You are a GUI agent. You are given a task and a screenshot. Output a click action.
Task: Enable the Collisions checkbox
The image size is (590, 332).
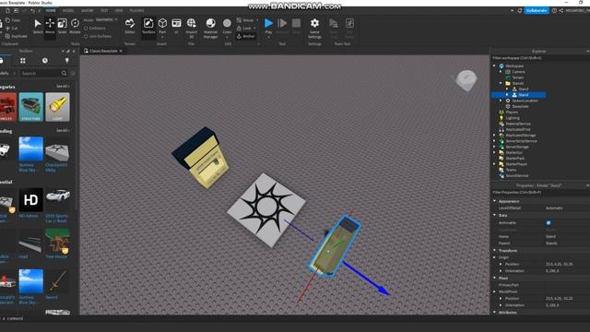(x=86, y=29)
